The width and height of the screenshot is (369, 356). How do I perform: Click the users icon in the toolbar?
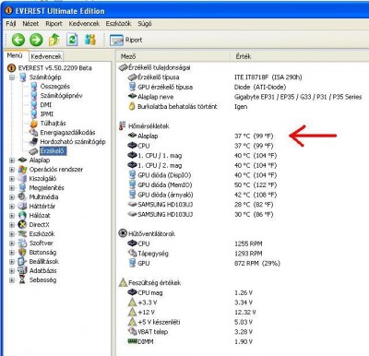(x=90, y=40)
